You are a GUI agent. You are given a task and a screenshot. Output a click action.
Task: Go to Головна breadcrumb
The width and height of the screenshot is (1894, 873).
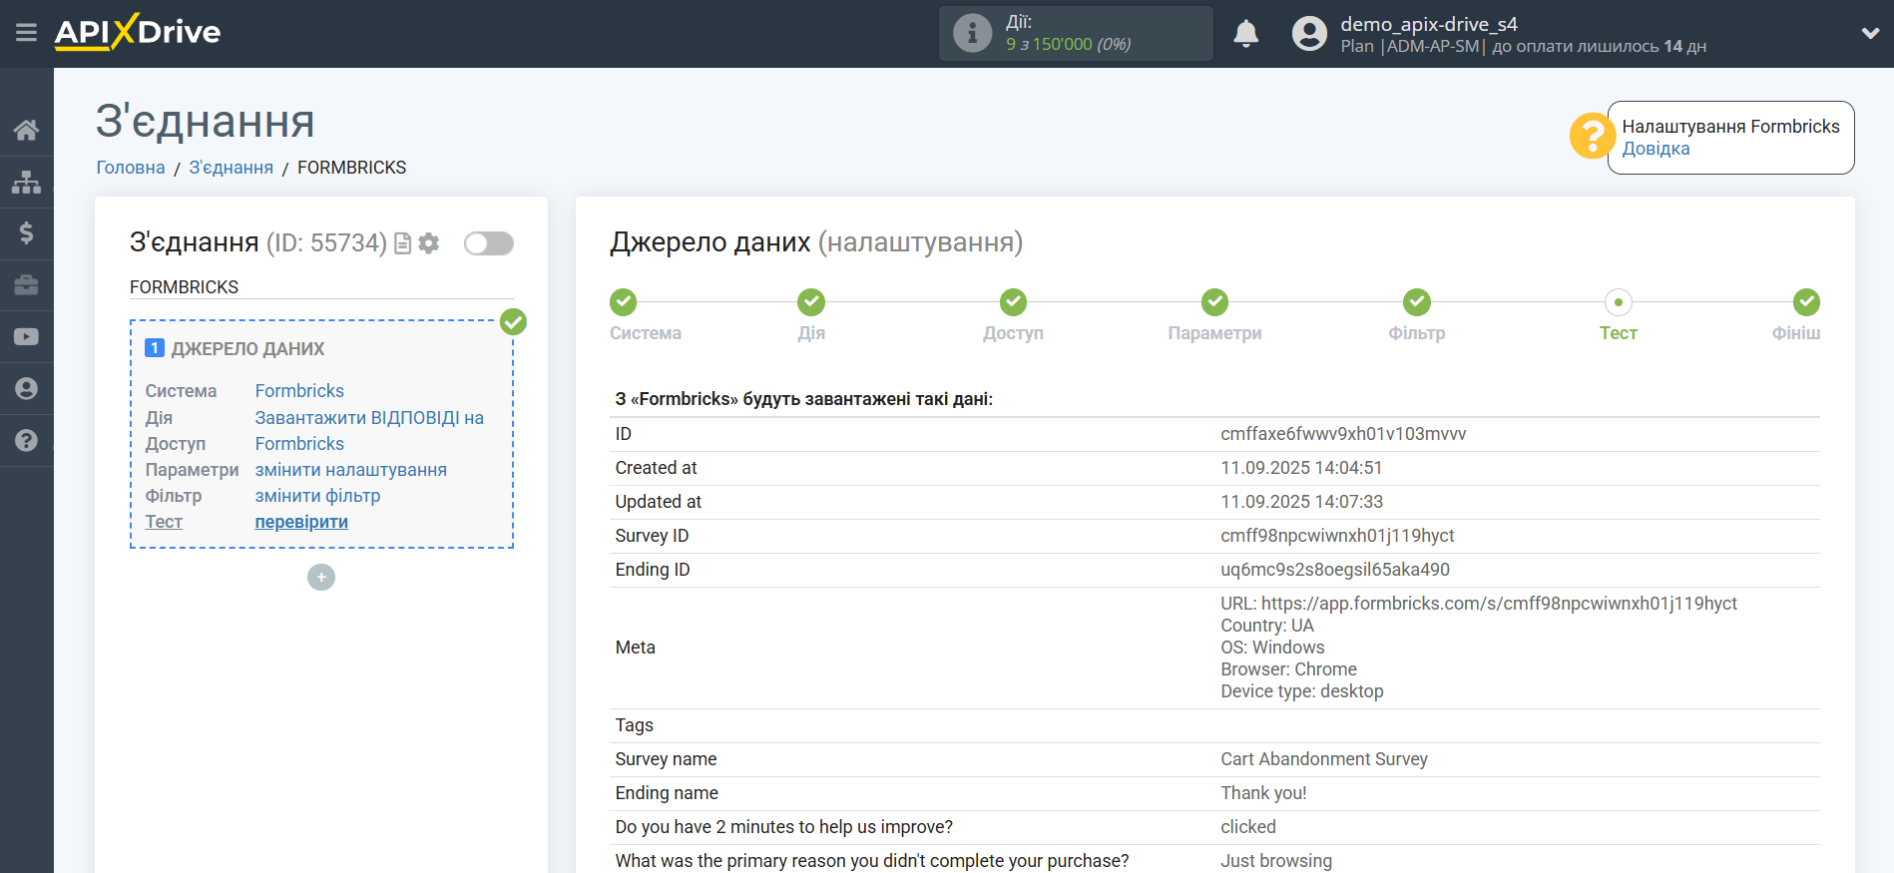(x=131, y=168)
